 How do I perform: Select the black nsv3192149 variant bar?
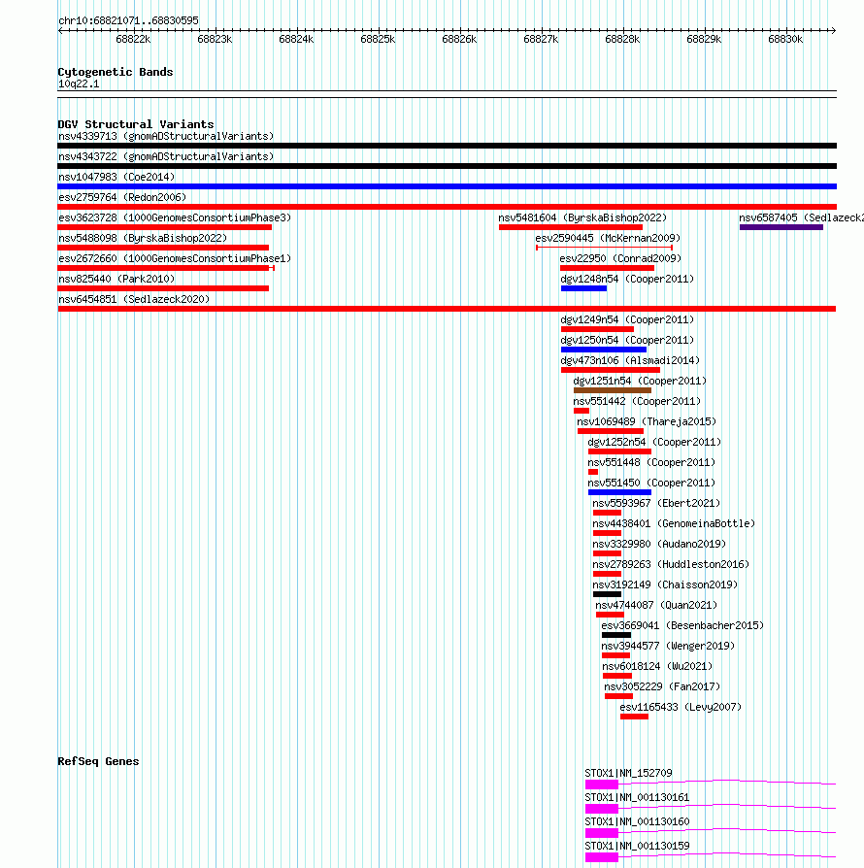pyautogui.click(x=607, y=594)
